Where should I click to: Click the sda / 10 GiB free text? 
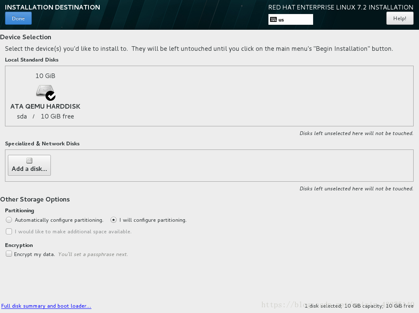pos(45,116)
